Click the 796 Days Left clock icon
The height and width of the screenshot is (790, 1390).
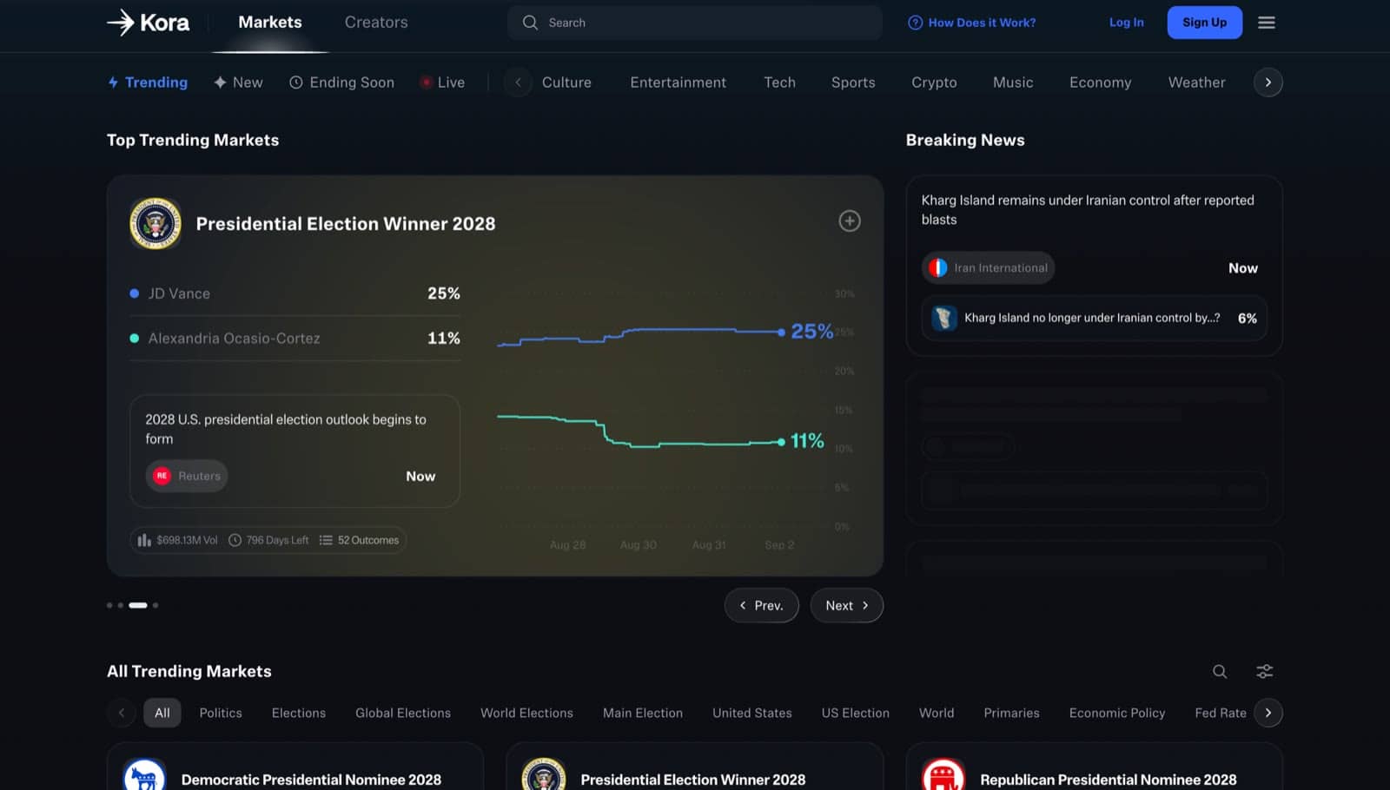coord(235,540)
